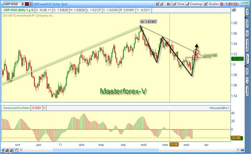Click the pivot MF annotation label

coord(210,55)
